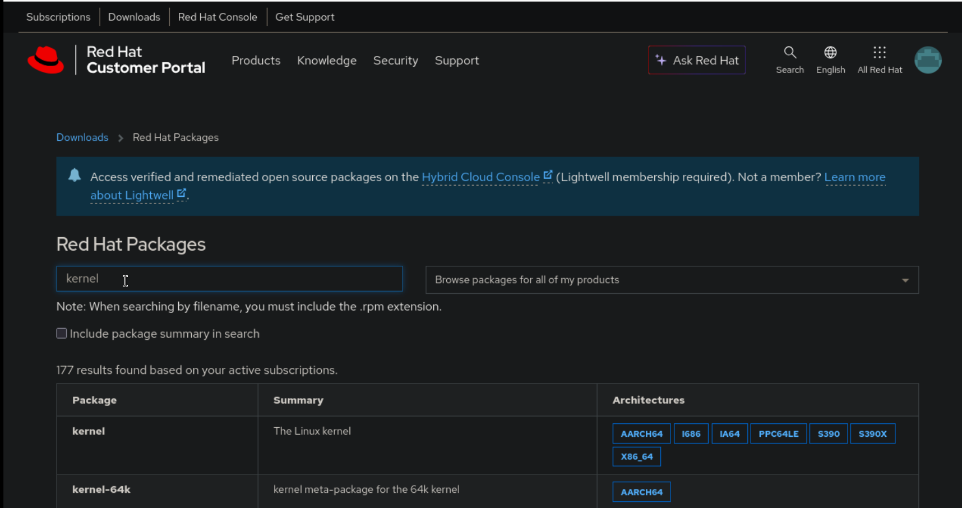
Task: Expand Browse packages for all products dropdown
Action: click(x=672, y=280)
